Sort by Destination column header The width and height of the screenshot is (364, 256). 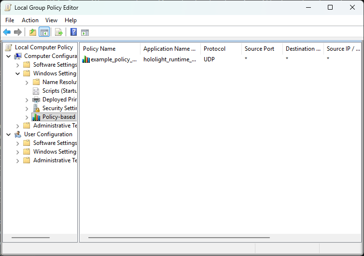pyautogui.click(x=303, y=49)
